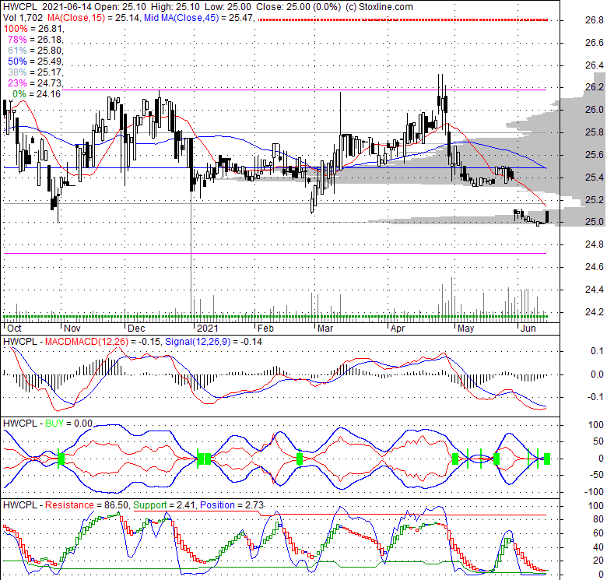Screen dimensions: 607x580
Task: Click the blue 'Position' label in bottom panel
Action: click(217, 505)
